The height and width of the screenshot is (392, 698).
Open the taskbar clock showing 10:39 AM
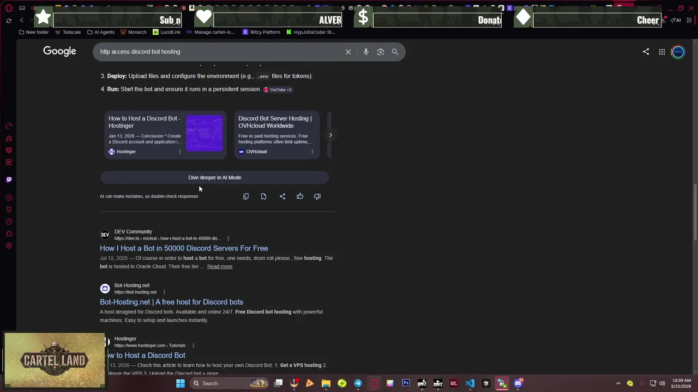click(682, 383)
